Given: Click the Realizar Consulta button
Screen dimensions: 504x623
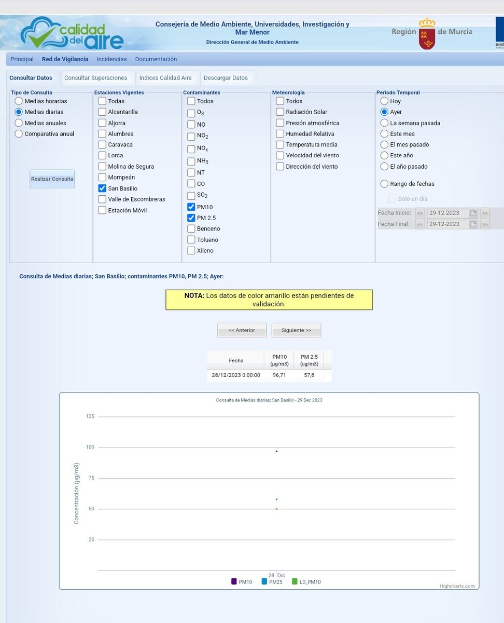Looking at the screenshot, I should pyautogui.click(x=52, y=179).
